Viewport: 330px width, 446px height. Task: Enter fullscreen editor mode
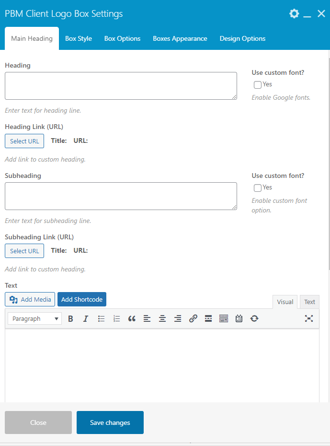309,318
